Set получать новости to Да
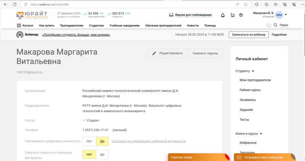 [102, 155]
